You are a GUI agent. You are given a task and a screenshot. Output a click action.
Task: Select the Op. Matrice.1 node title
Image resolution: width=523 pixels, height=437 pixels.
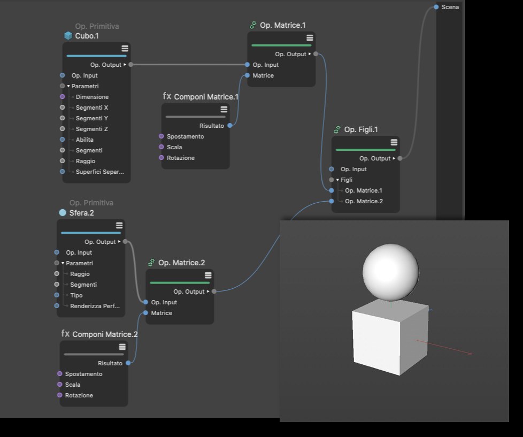pos(282,25)
